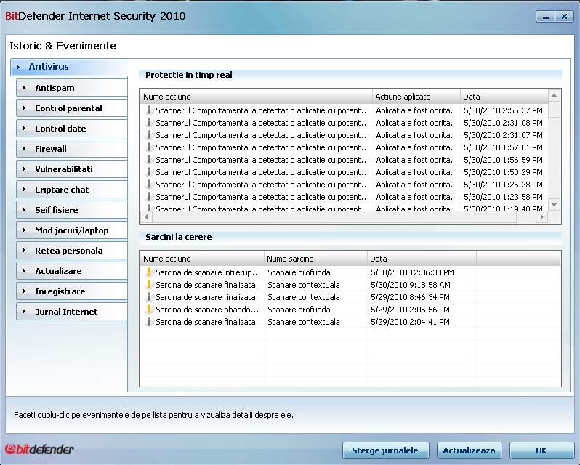Expand the Firewall arrow

point(24,149)
